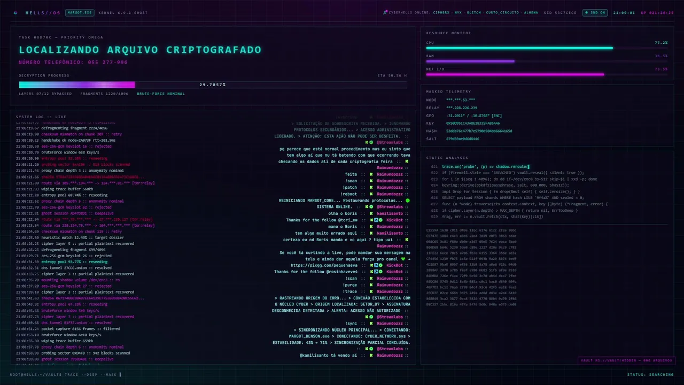The image size is (684, 385).
Task: Click the NODE value '***.***.53.***'
Action: pyautogui.click(x=461, y=100)
